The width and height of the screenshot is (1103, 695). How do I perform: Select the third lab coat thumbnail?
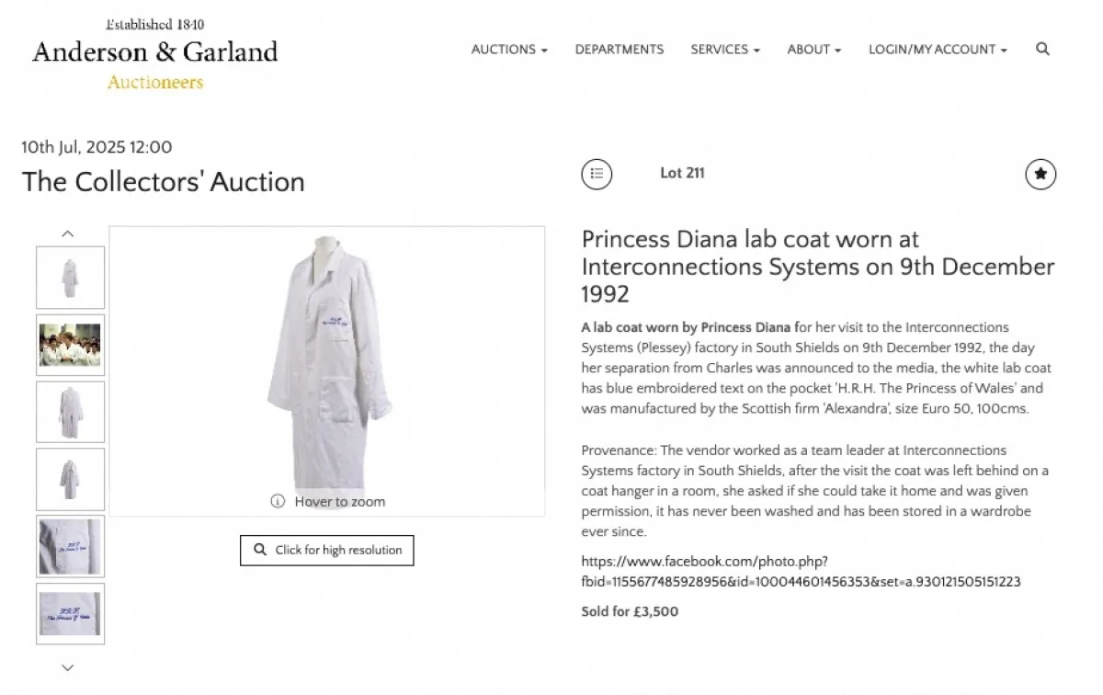(71, 412)
